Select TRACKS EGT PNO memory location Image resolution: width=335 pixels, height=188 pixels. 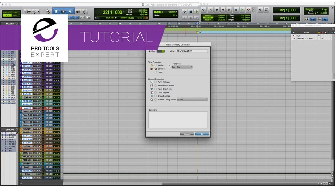point(305,38)
